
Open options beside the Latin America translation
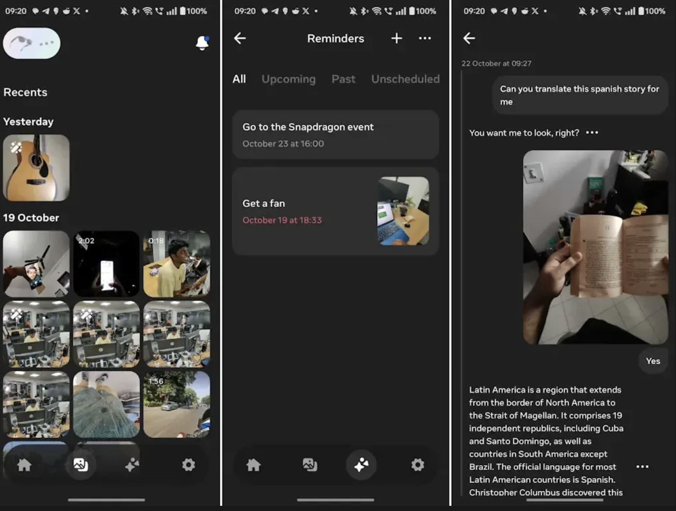tap(642, 467)
